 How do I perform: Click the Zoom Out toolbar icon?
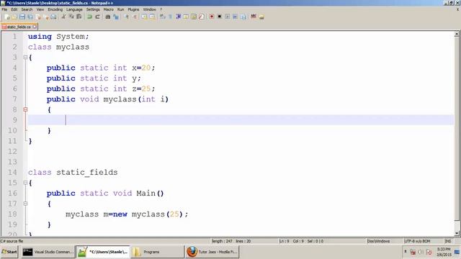click(x=135, y=17)
